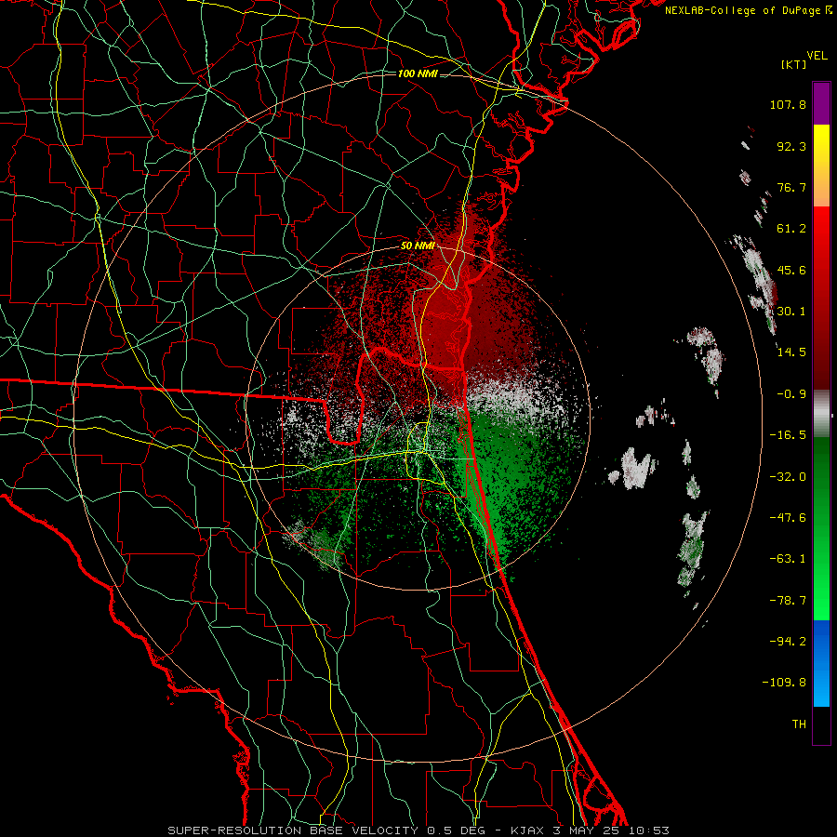This screenshot has height=837, width=837.
Task: Click the 45.6 velocity scale value
Action: pos(791,270)
